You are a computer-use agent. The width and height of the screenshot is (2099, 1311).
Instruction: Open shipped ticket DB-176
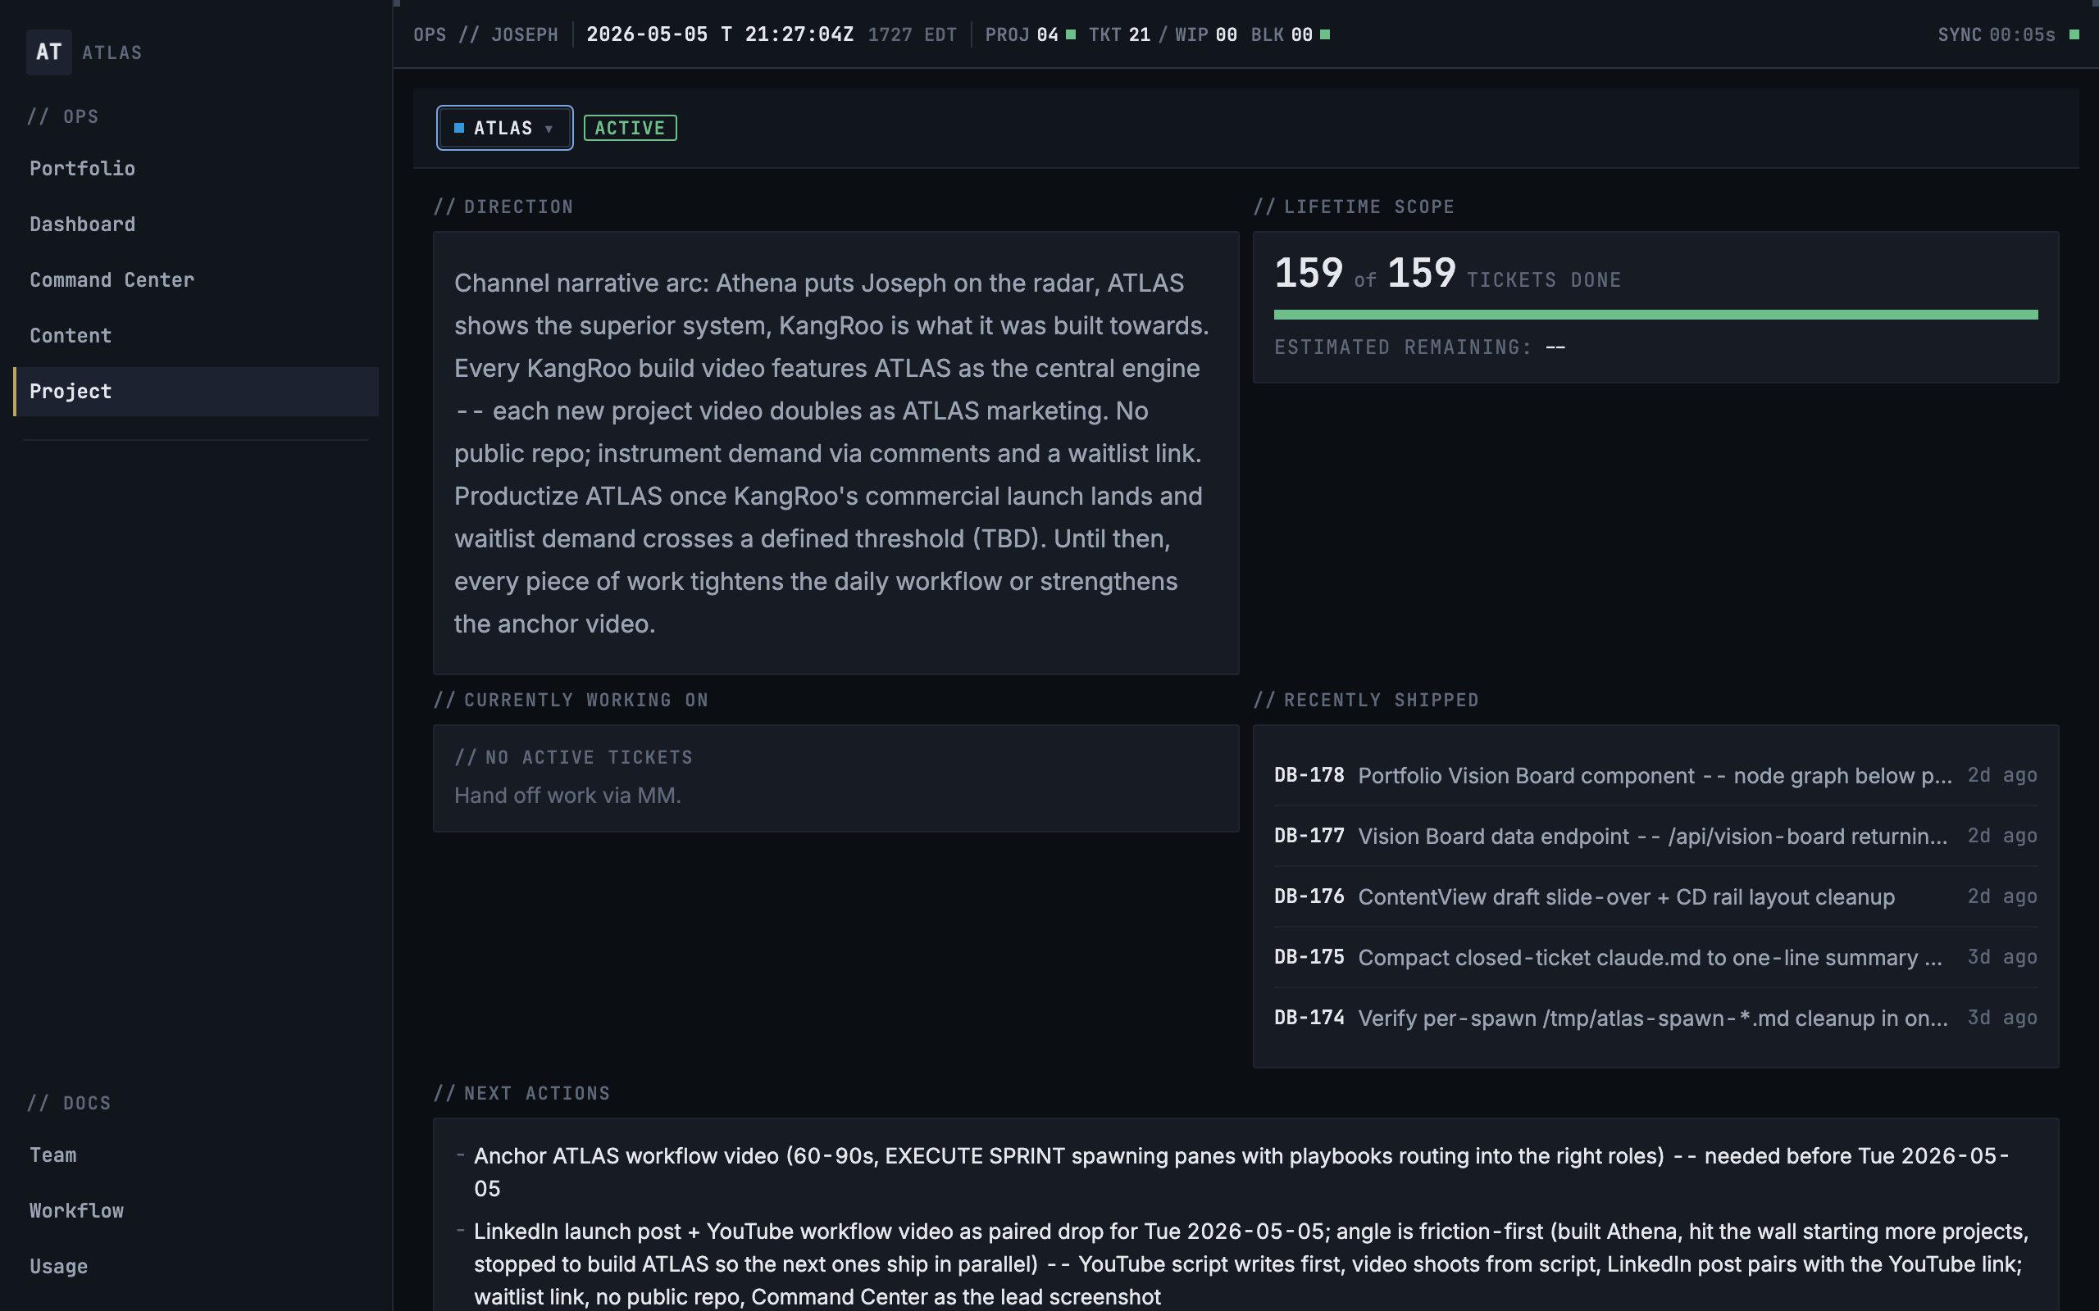coord(1655,896)
